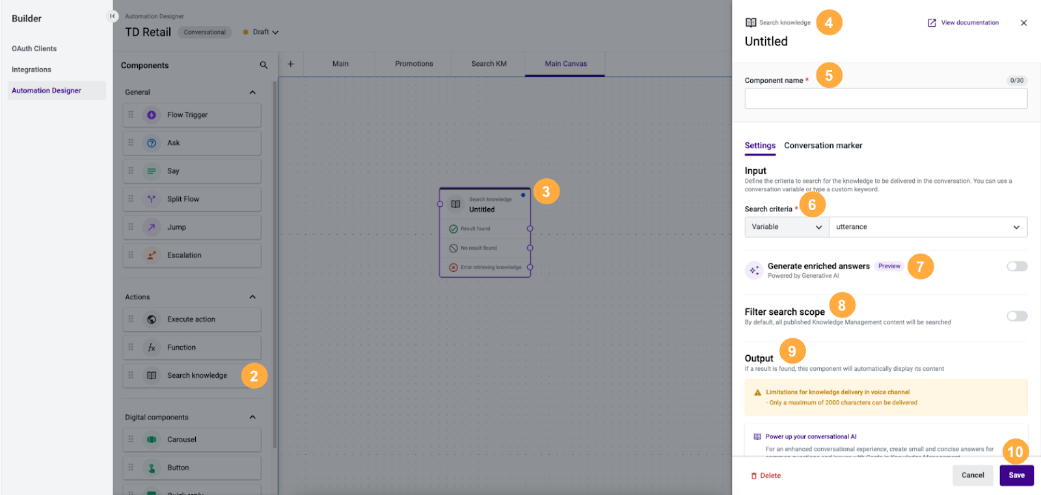The height and width of the screenshot is (495, 1041).
Task: Click the Untitled node input connector
Action: coord(440,204)
